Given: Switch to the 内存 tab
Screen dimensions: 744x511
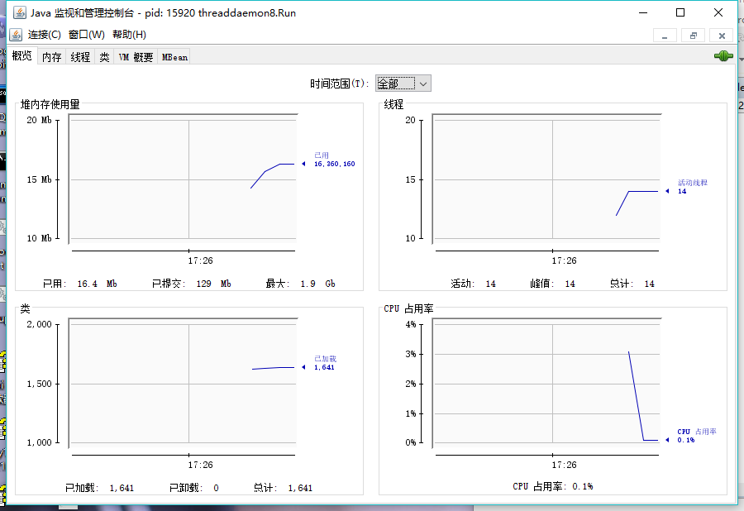Looking at the screenshot, I should click(x=52, y=57).
